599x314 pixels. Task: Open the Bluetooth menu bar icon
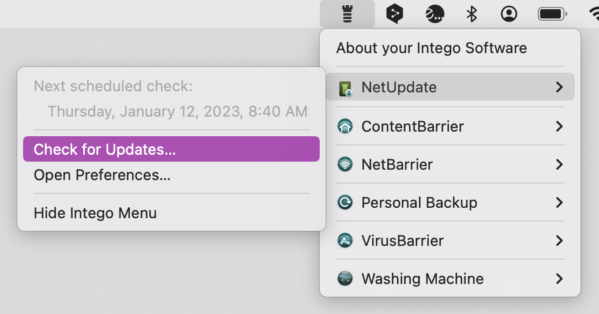tap(472, 14)
